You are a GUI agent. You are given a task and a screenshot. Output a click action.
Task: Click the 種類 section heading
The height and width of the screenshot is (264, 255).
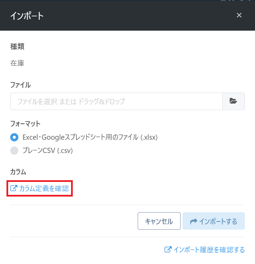coord(17,47)
